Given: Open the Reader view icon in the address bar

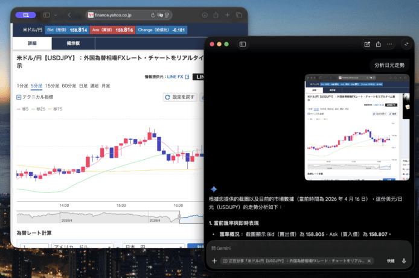Looking at the screenshot, I should click(x=167, y=15).
